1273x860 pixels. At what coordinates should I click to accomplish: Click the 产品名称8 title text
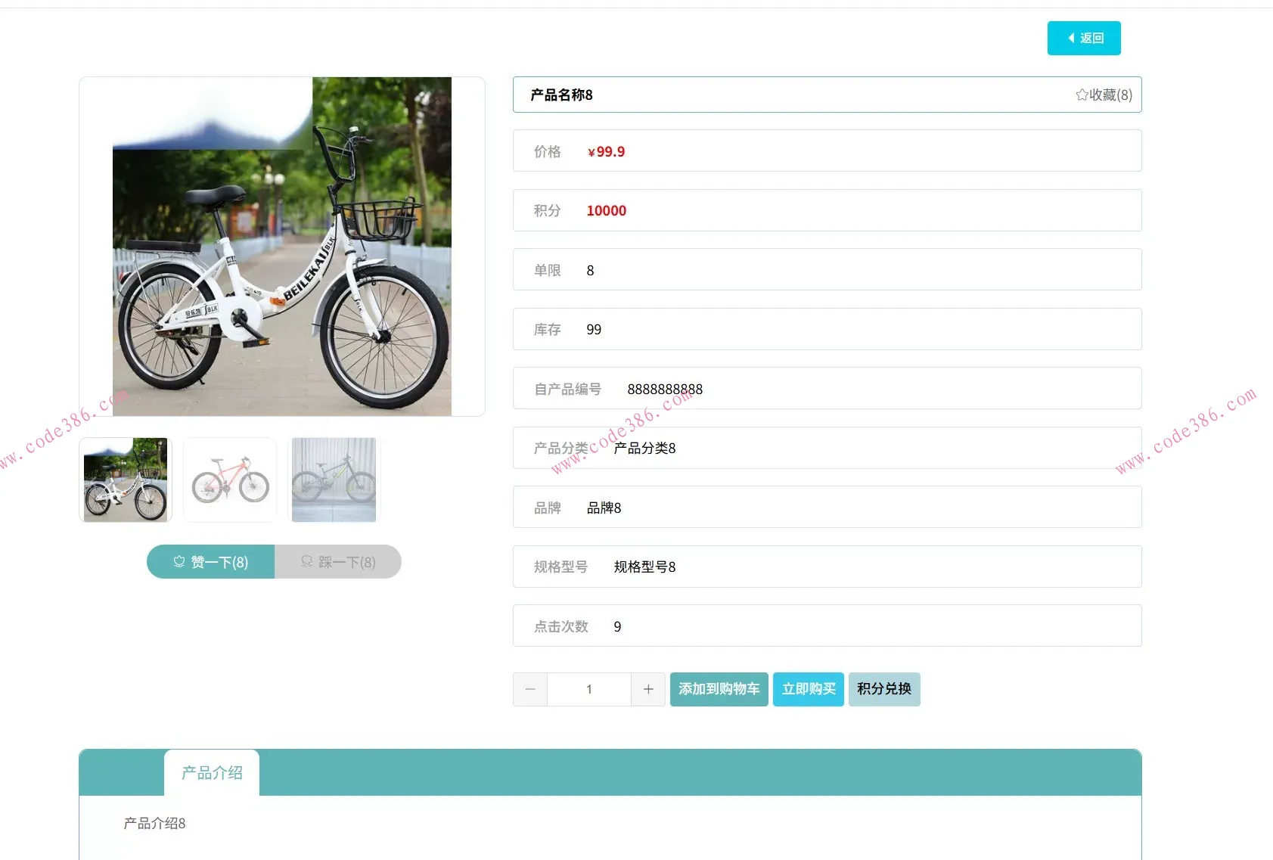tap(561, 95)
